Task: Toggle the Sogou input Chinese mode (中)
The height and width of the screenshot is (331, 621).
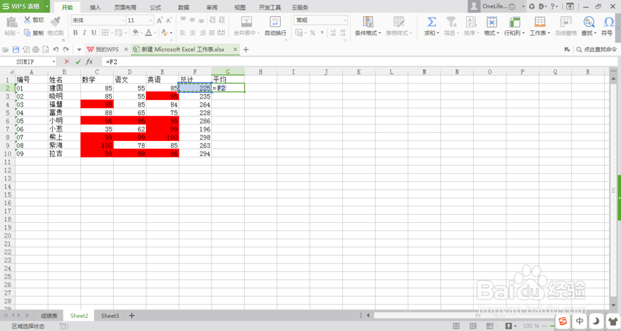Action: (x=580, y=321)
